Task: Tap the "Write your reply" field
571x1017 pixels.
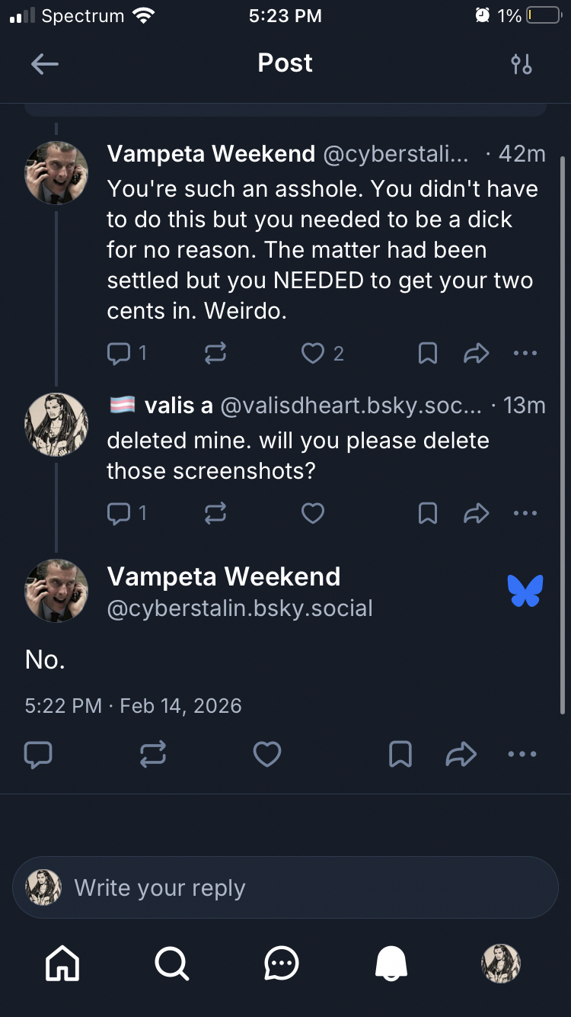Action: pyautogui.click(x=285, y=887)
